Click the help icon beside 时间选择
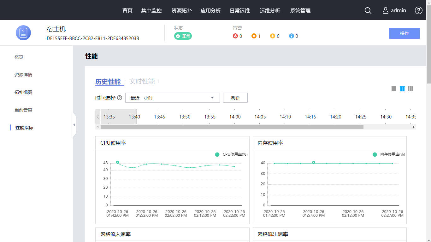431x242 pixels. coord(120,98)
